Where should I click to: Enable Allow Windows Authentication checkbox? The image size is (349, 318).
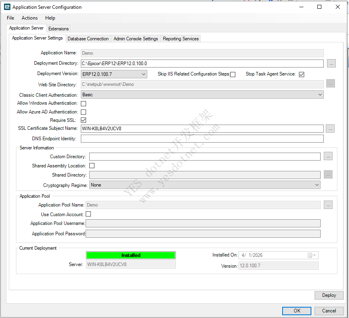84,103
